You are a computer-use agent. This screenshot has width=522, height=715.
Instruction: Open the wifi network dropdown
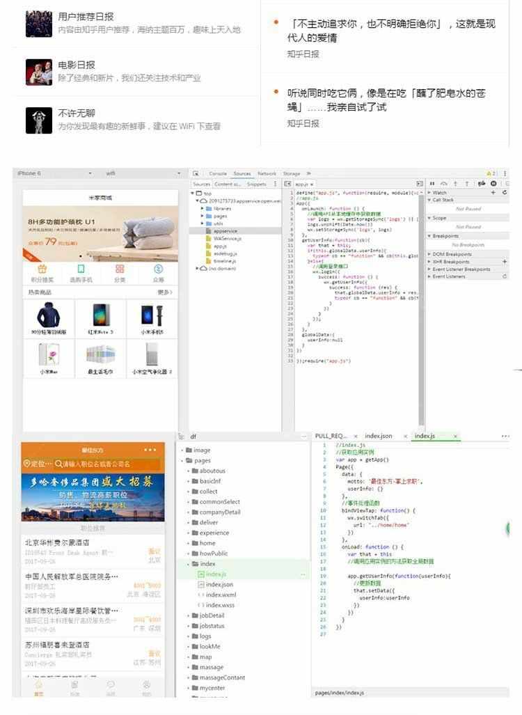(x=143, y=173)
